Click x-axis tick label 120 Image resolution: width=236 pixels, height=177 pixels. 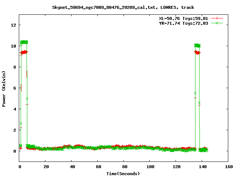177,167
